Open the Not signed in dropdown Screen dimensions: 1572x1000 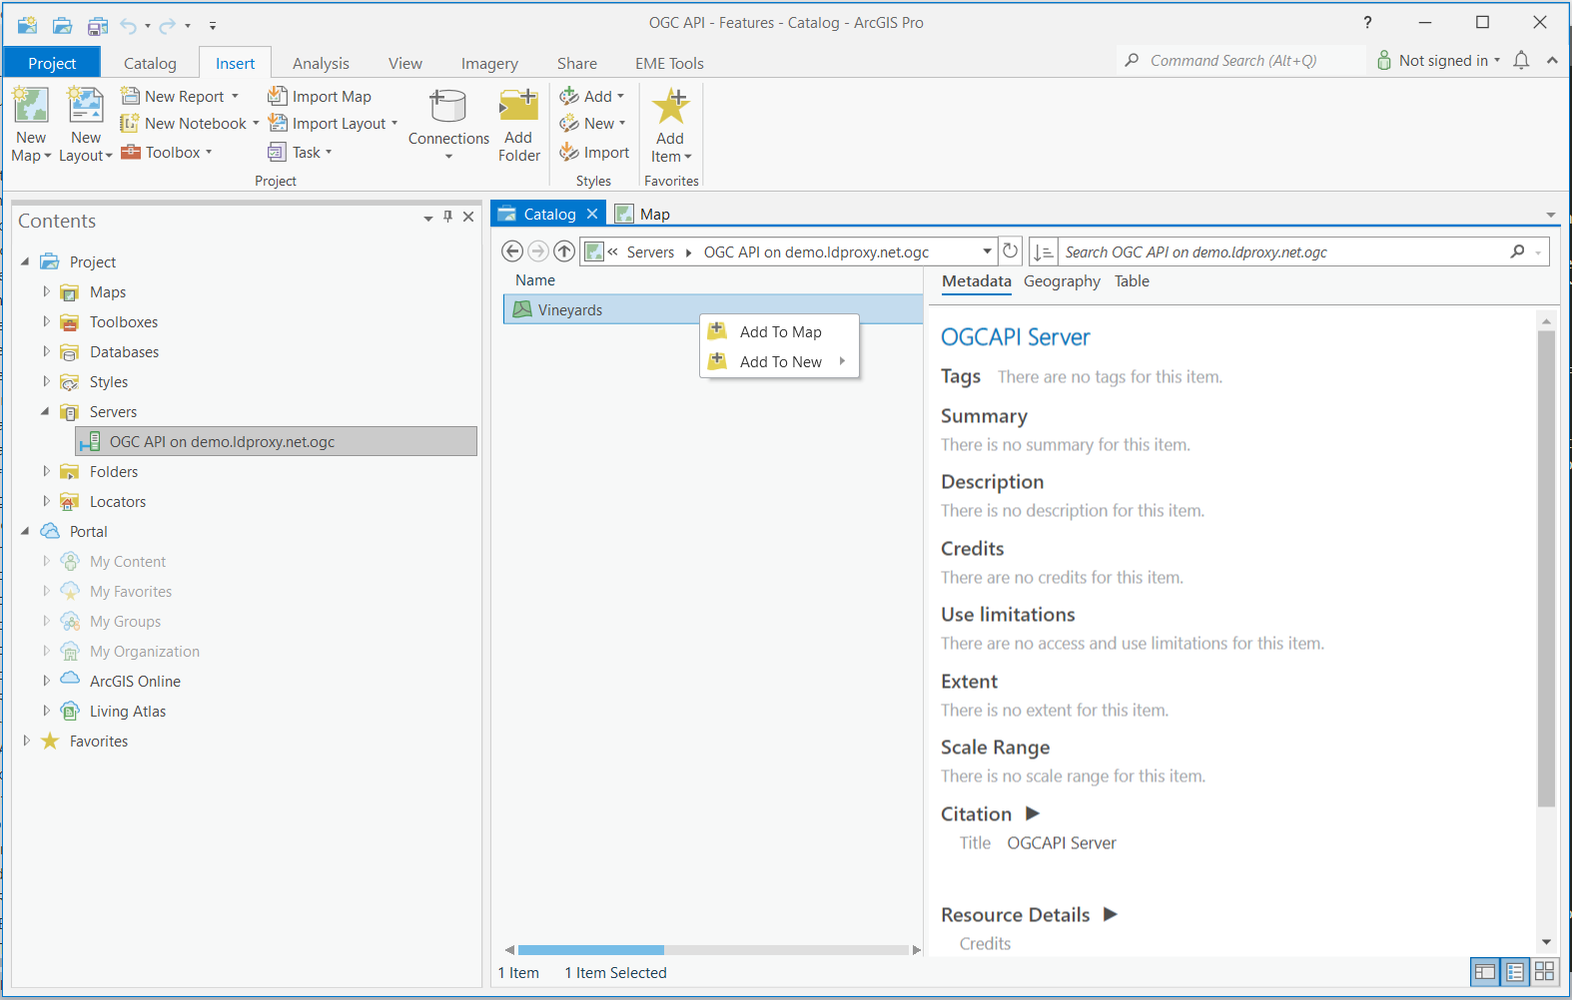click(1438, 60)
